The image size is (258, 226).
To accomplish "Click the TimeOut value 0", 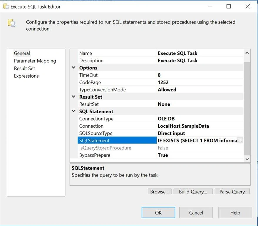I will click(200, 75).
